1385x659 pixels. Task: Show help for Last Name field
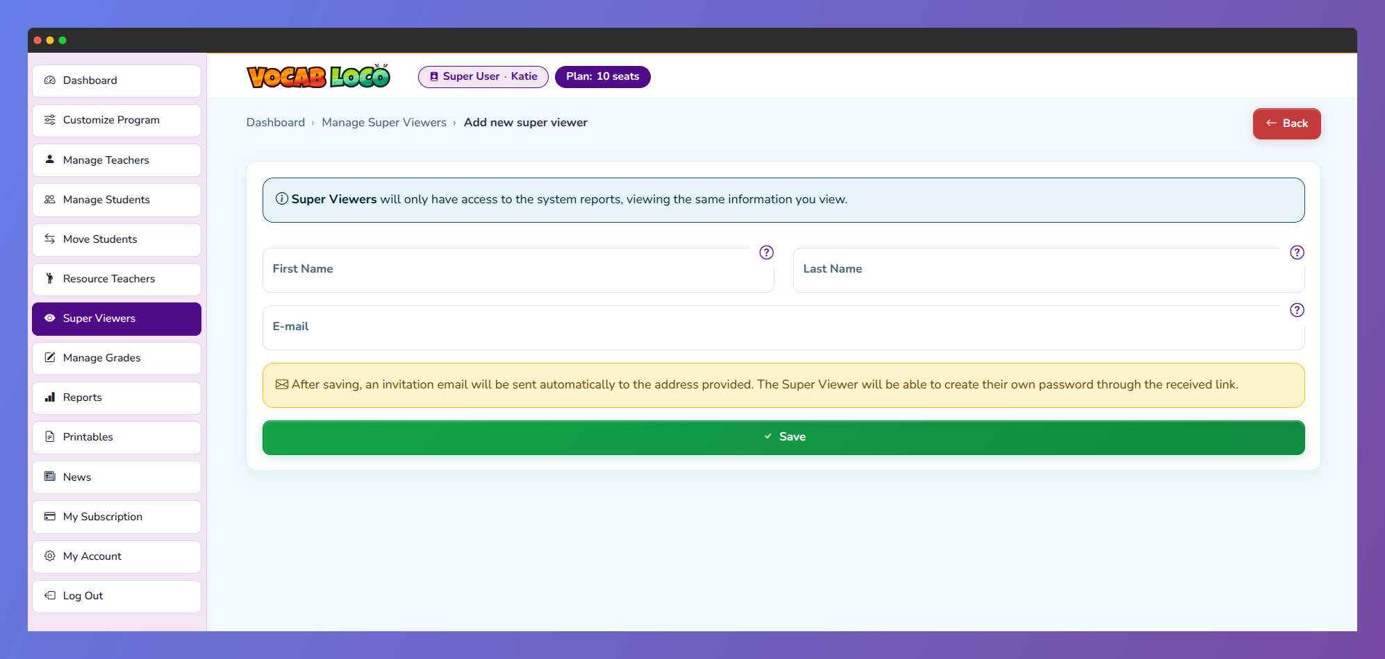tap(1297, 253)
